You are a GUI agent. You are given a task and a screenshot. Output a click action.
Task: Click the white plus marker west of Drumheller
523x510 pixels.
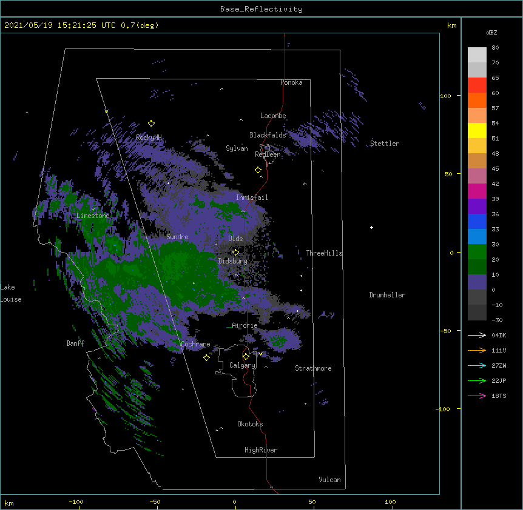(x=371, y=227)
